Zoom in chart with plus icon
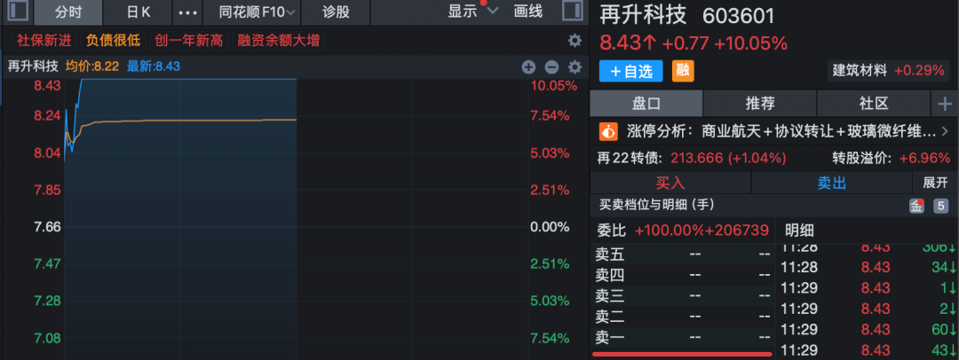 tap(528, 67)
